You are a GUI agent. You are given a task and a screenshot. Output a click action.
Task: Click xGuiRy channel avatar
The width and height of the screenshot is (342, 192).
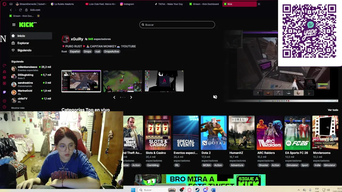point(65,39)
